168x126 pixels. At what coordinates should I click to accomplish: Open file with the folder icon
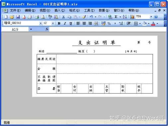(x=12, y=17)
